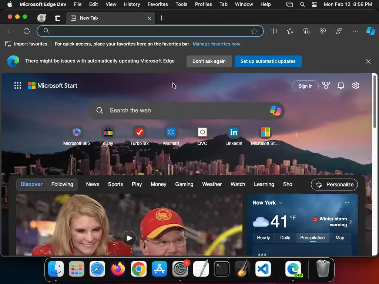379x284 pixels.
Task: Open the QVC quick link
Action: (202, 136)
